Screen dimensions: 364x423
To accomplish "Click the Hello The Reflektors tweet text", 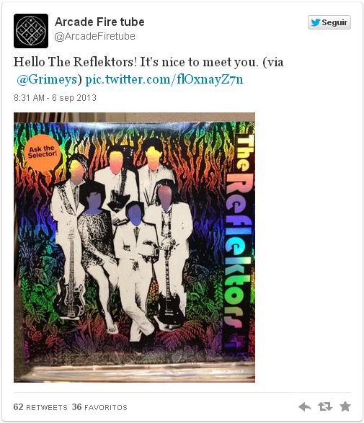I will 148,71.
